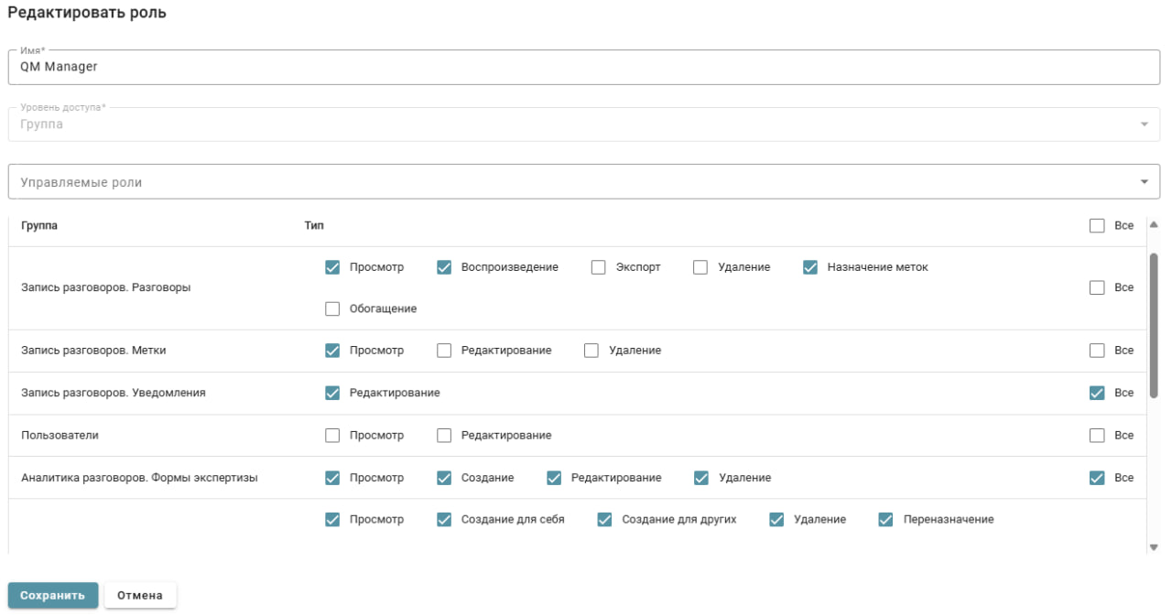
Task: Expand the Уровень доступа dropdown arrow
Action: point(1144,124)
